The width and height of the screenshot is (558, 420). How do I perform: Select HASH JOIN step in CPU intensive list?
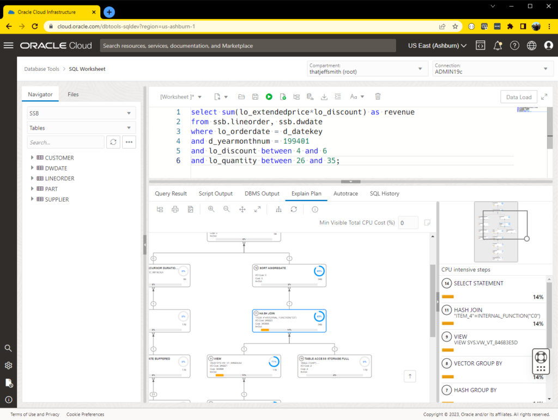click(x=493, y=316)
